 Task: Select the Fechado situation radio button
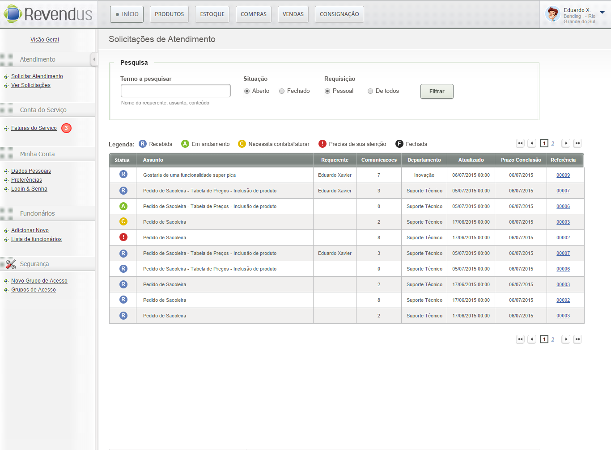click(x=282, y=91)
